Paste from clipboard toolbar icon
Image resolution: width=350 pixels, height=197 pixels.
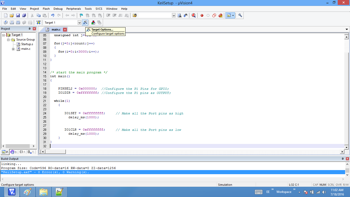45,15
